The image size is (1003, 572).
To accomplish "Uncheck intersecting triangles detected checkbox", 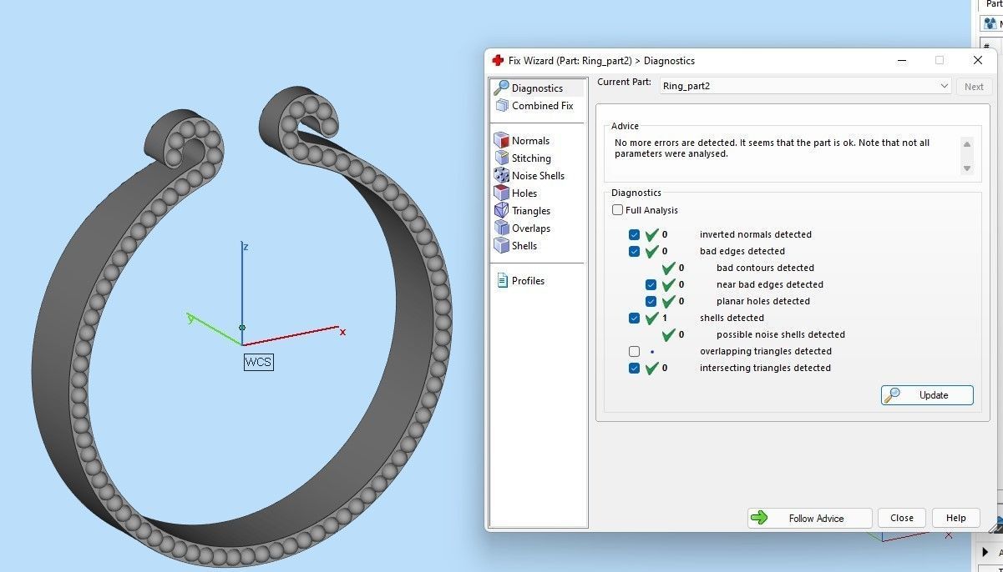I will 634,369.
